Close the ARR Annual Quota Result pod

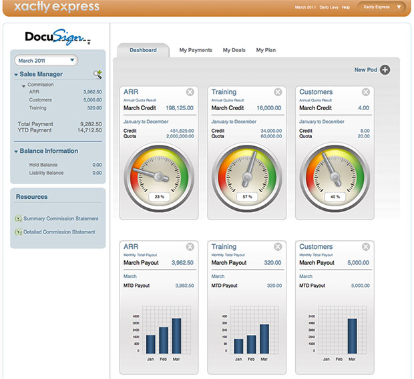coord(190,92)
